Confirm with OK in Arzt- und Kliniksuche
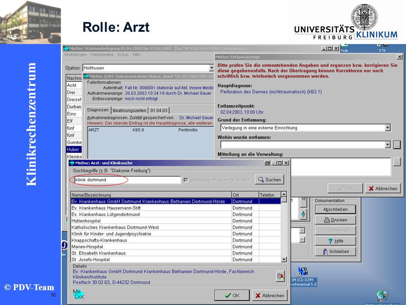 (232, 295)
